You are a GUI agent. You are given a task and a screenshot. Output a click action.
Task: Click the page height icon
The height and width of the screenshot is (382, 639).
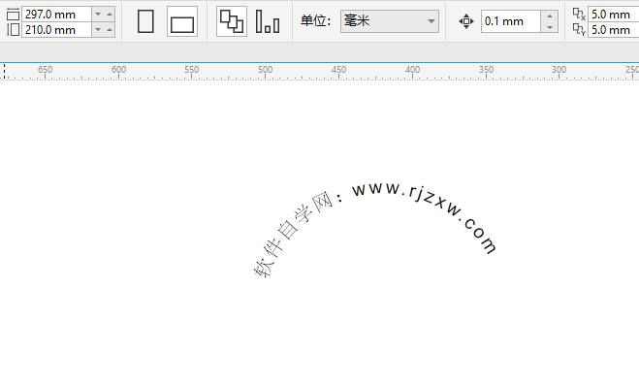[13, 30]
